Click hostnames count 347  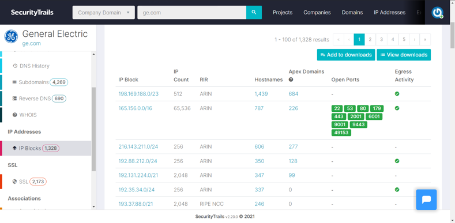[260, 175]
